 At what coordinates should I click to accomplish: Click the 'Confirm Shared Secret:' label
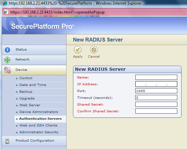(98, 111)
